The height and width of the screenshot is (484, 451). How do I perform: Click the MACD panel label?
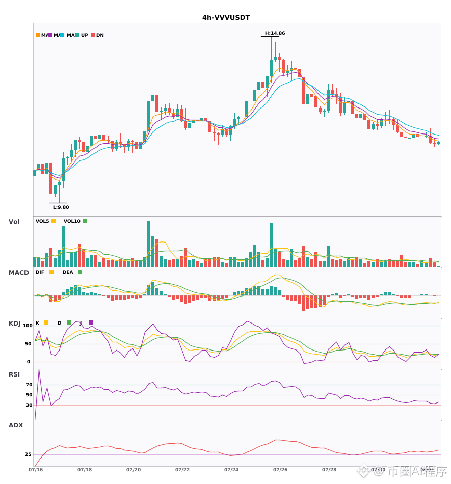point(18,273)
